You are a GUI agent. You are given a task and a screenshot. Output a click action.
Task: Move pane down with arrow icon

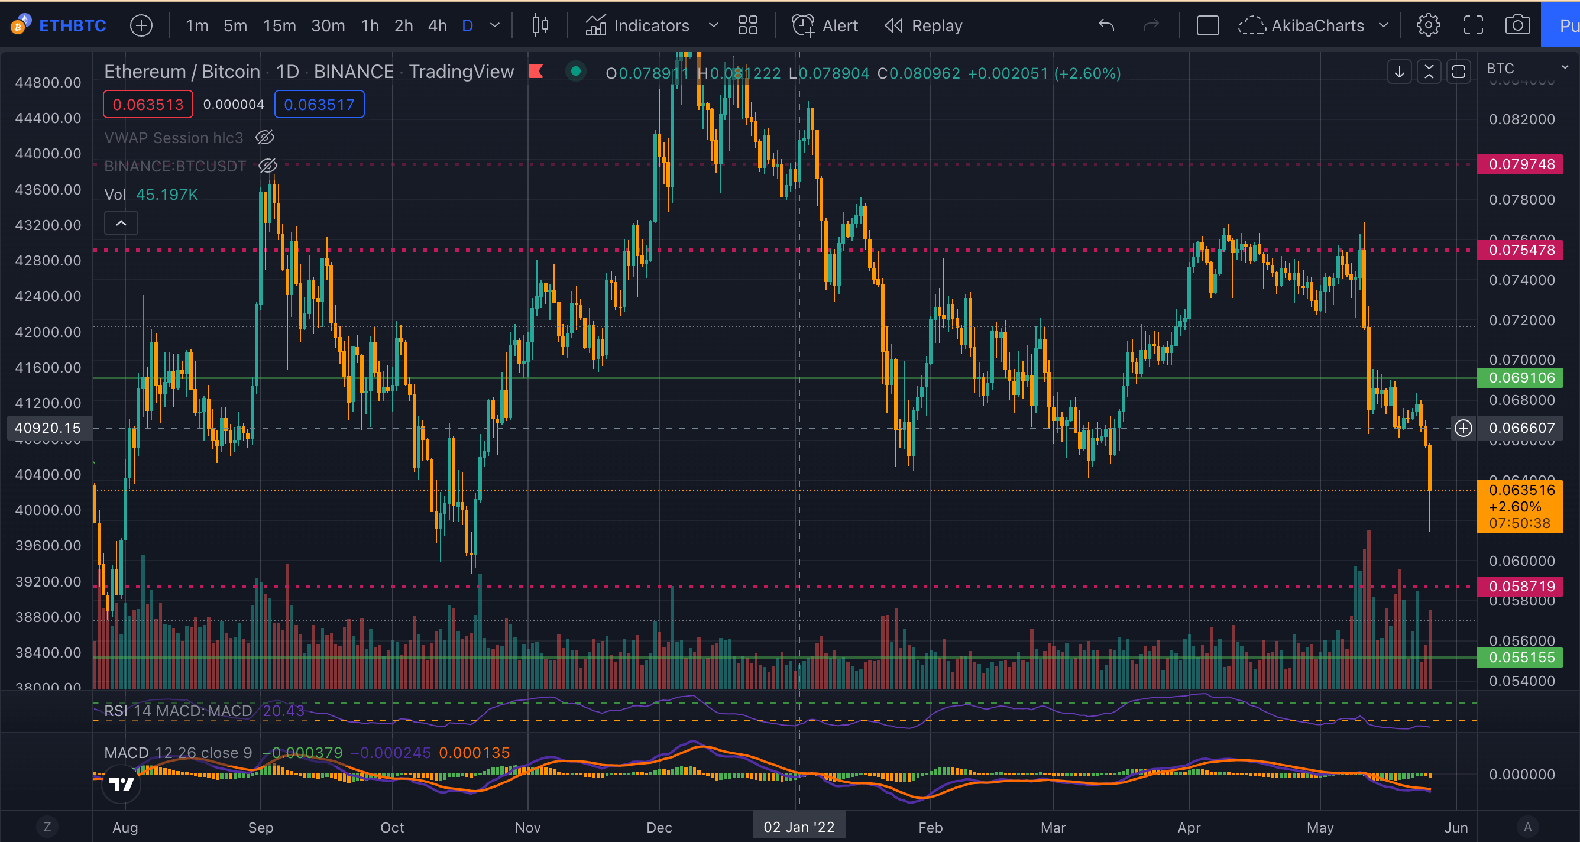(1400, 72)
